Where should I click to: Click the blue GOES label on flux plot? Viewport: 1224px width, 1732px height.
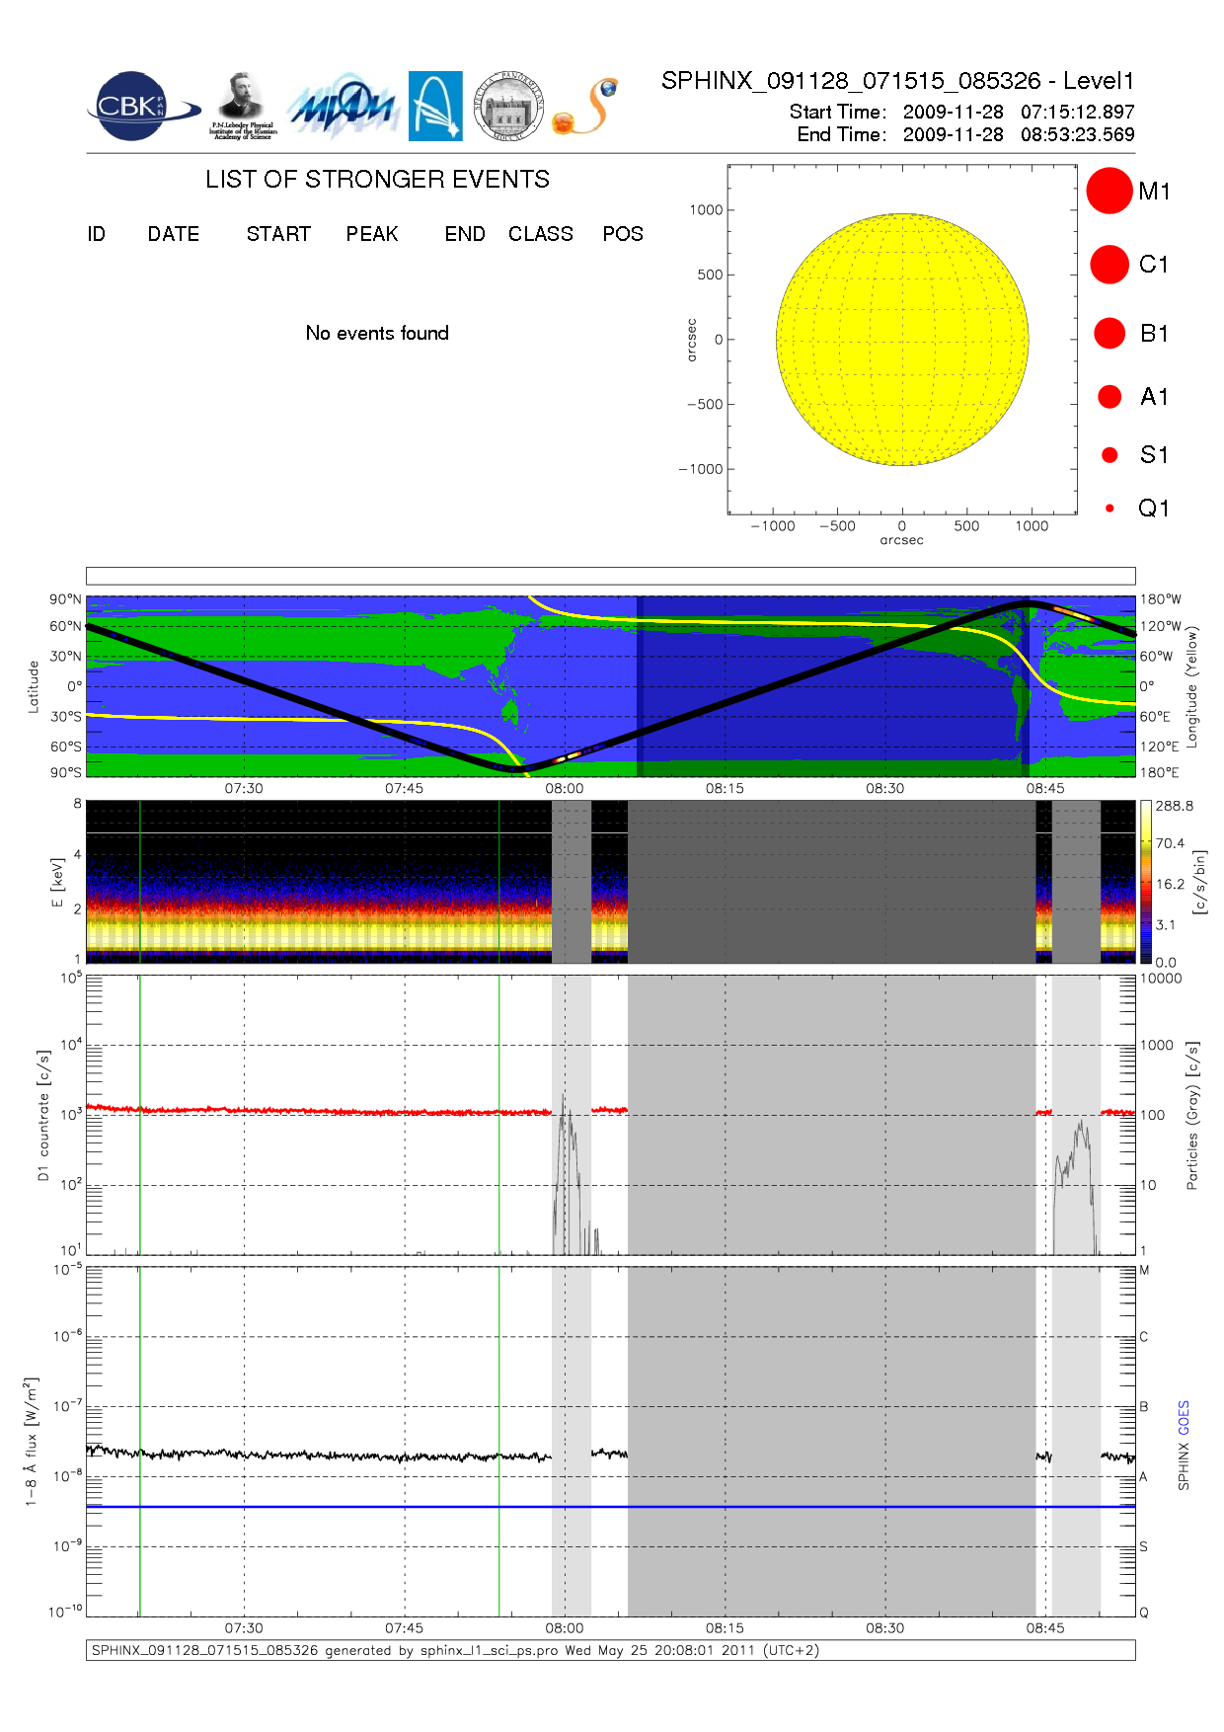click(x=1184, y=1417)
